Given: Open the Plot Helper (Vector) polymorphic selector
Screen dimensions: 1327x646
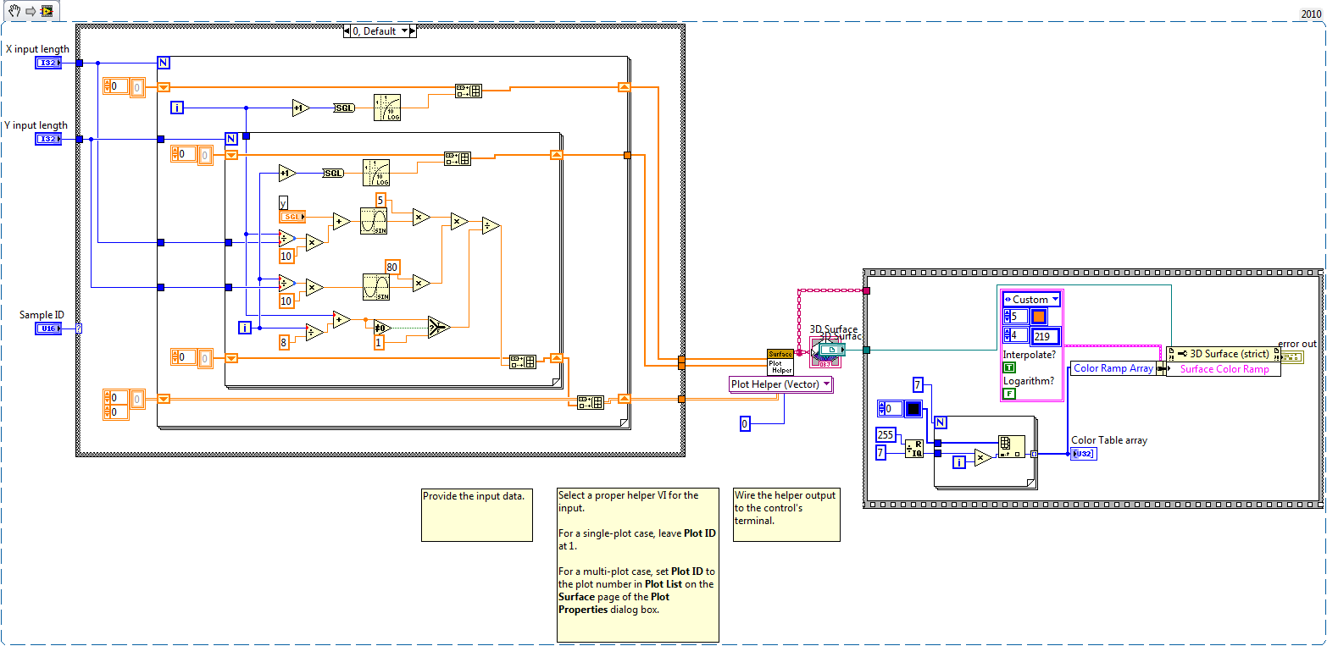Looking at the screenshot, I should (781, 384).
